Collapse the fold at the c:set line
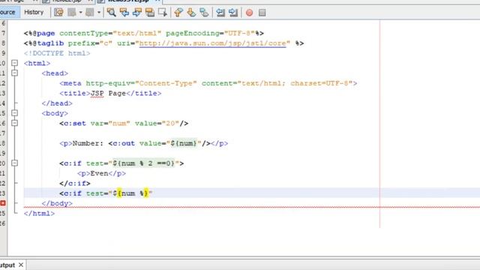Viewport: 480px width, 270px height. coord(14,123)
